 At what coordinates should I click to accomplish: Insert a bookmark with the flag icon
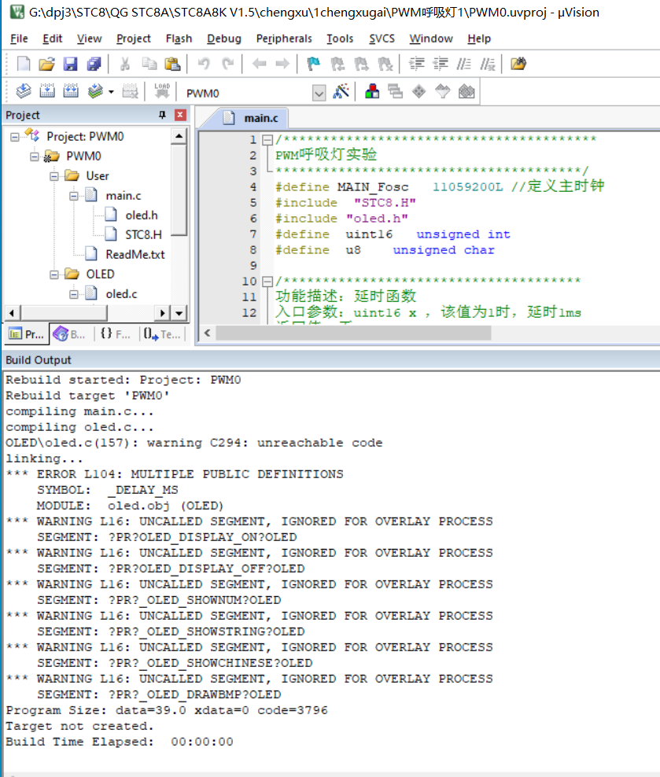(314, 64)
